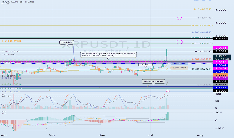Click the 2.1453 purple price label
This screenshot has height=138, width=234.
(x=221, y=78)
